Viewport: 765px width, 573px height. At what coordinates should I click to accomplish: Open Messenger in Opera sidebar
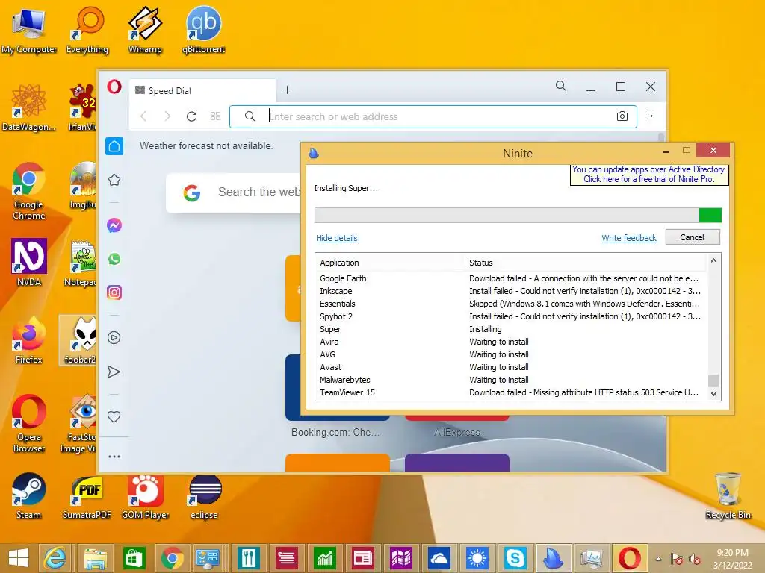[114, 225]
